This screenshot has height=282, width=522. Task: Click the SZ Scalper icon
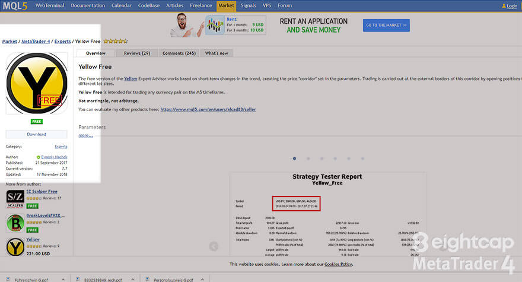(x=15, y=199)
